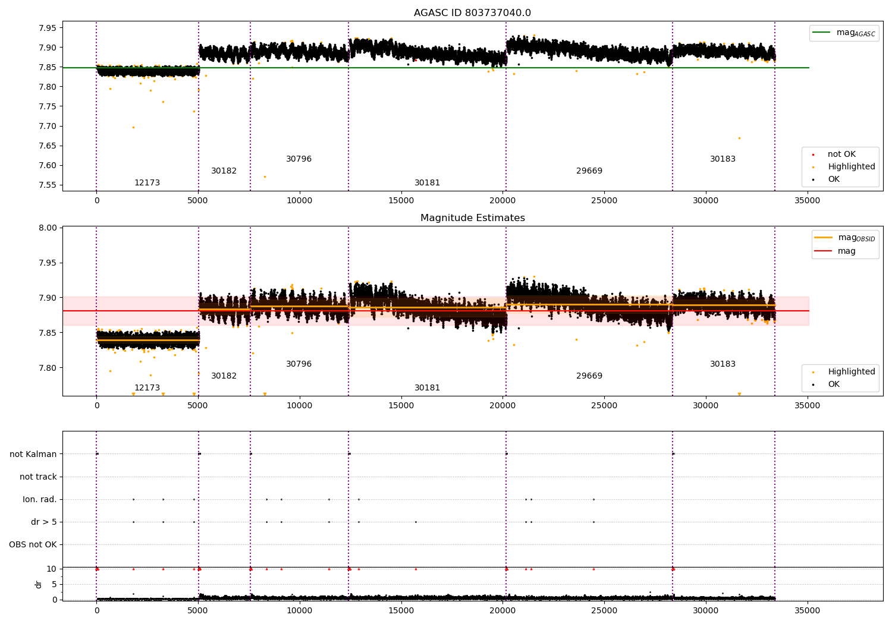Click the rotated "dr" y-axis label

pos(39,584)
